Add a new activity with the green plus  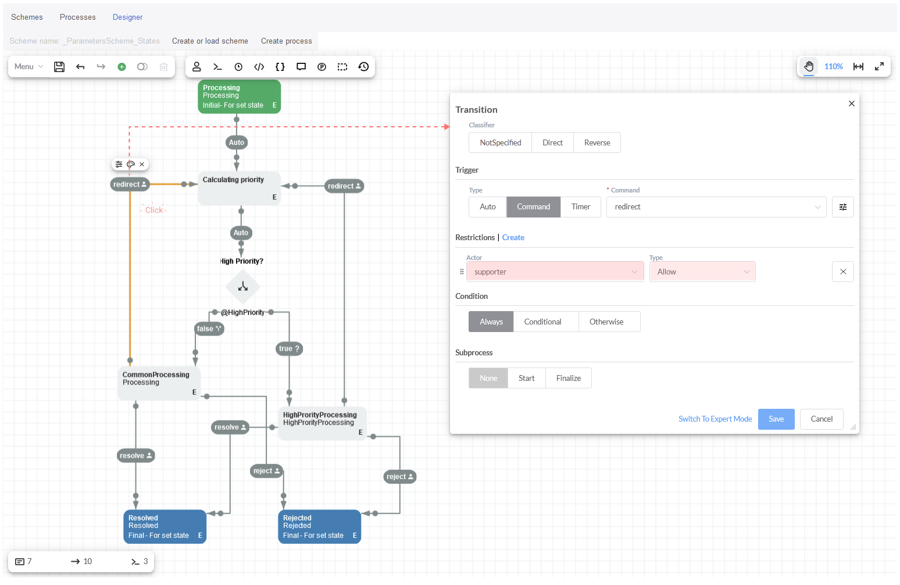122,67
